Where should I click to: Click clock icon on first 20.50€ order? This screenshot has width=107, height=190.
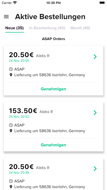(11, 69)
